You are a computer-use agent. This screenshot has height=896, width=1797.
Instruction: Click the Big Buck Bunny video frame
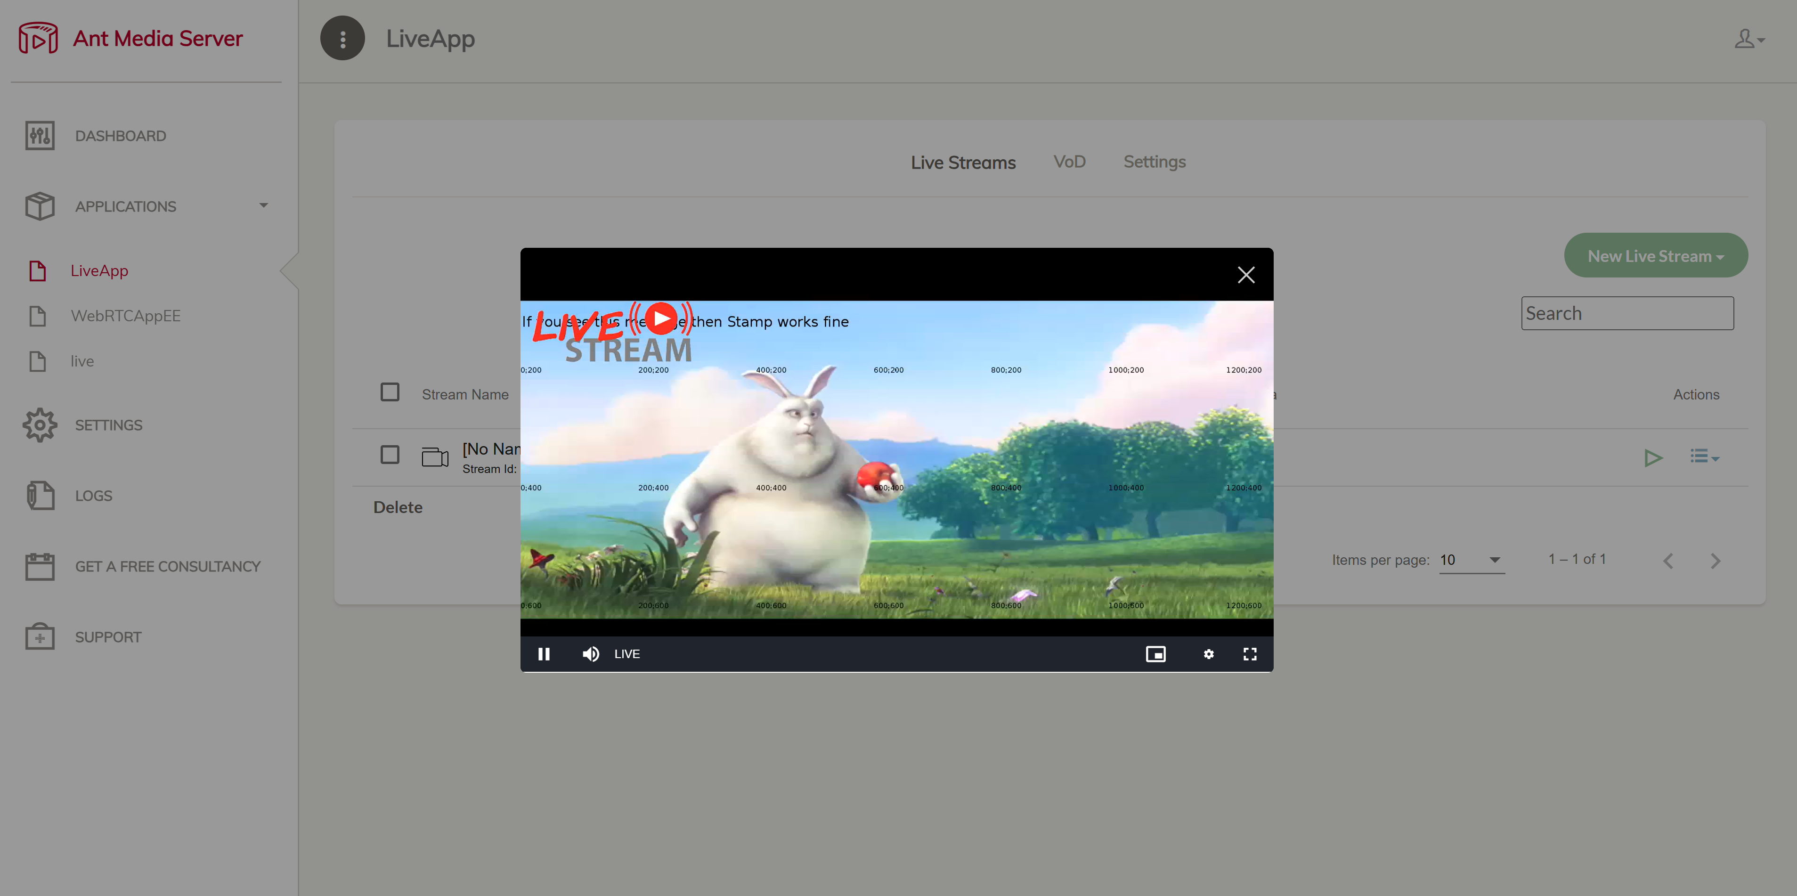(x=897, y=460)
